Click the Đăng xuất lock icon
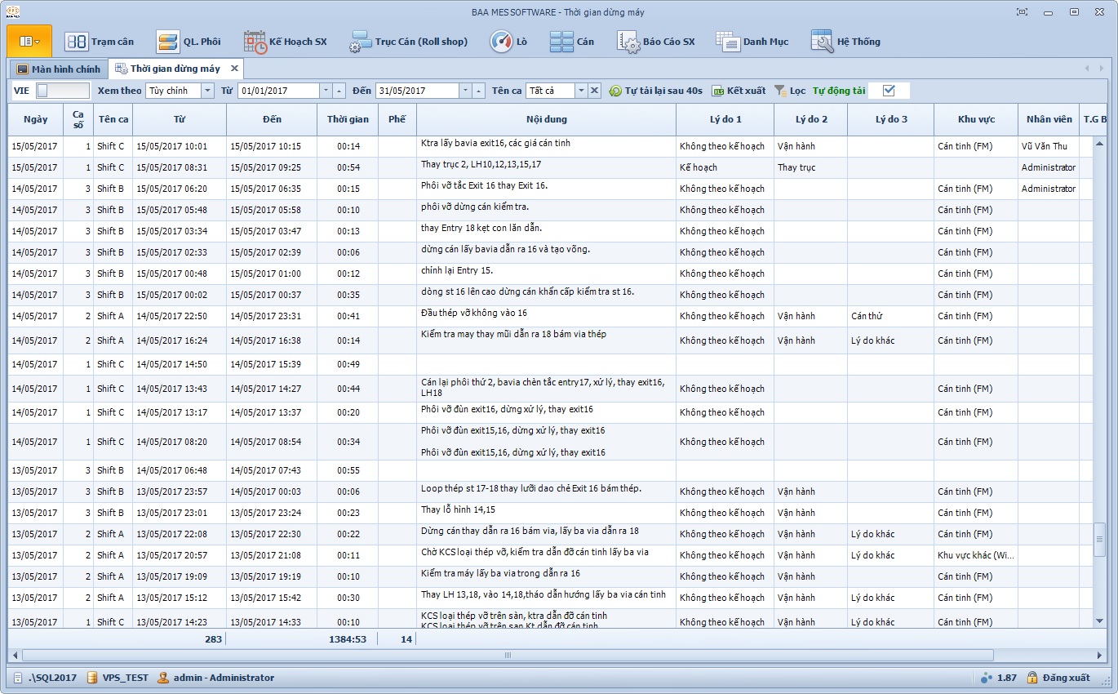This screenshot has height=694, width=1118. pos(1032,678)
